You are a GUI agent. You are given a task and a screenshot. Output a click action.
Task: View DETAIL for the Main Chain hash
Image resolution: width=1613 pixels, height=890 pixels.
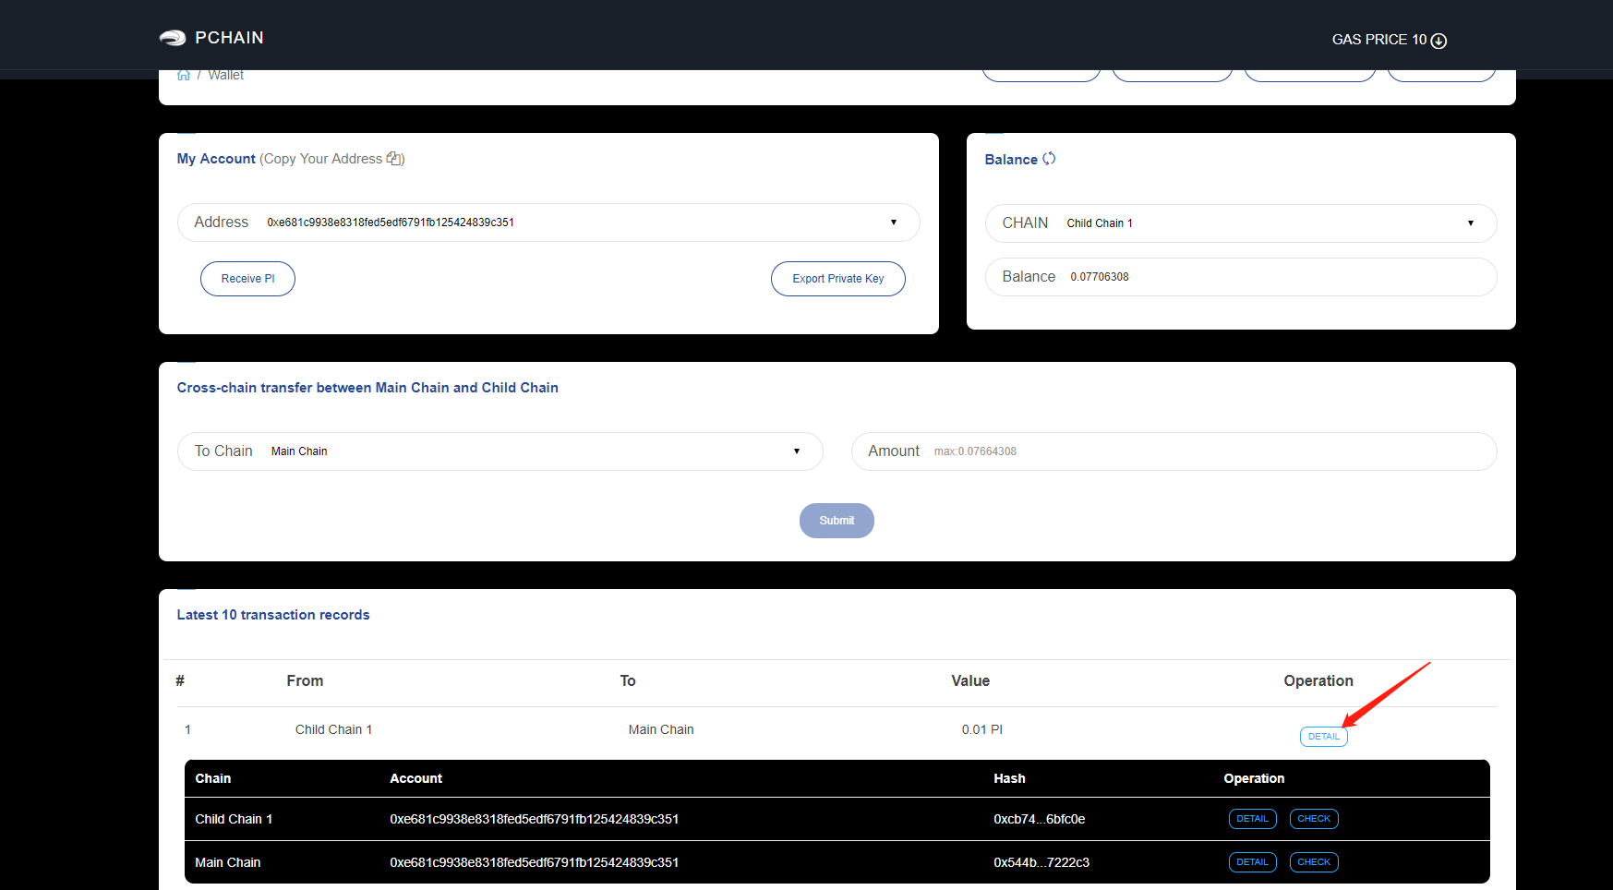pyautogui.click(x=1252, y=862)
